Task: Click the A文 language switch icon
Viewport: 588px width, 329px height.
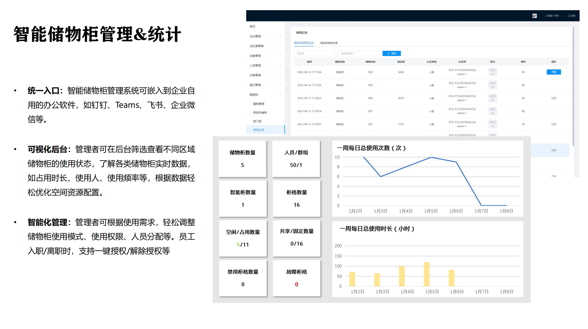Action: click(x=534, y=16)
